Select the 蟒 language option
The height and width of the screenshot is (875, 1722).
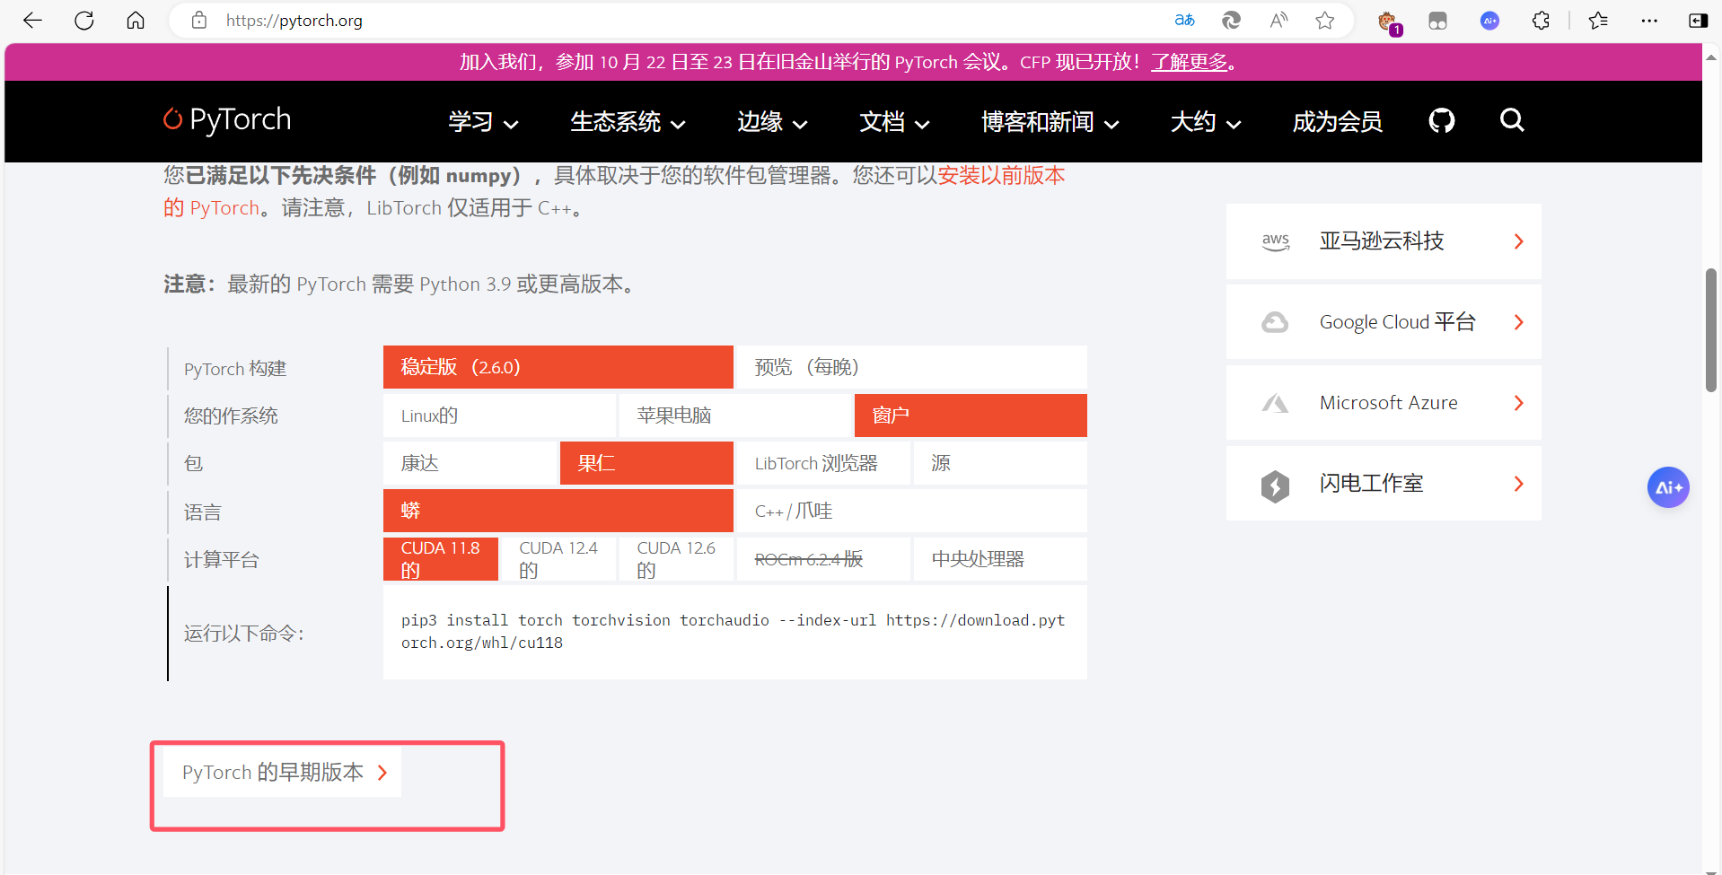pos(558,511)
